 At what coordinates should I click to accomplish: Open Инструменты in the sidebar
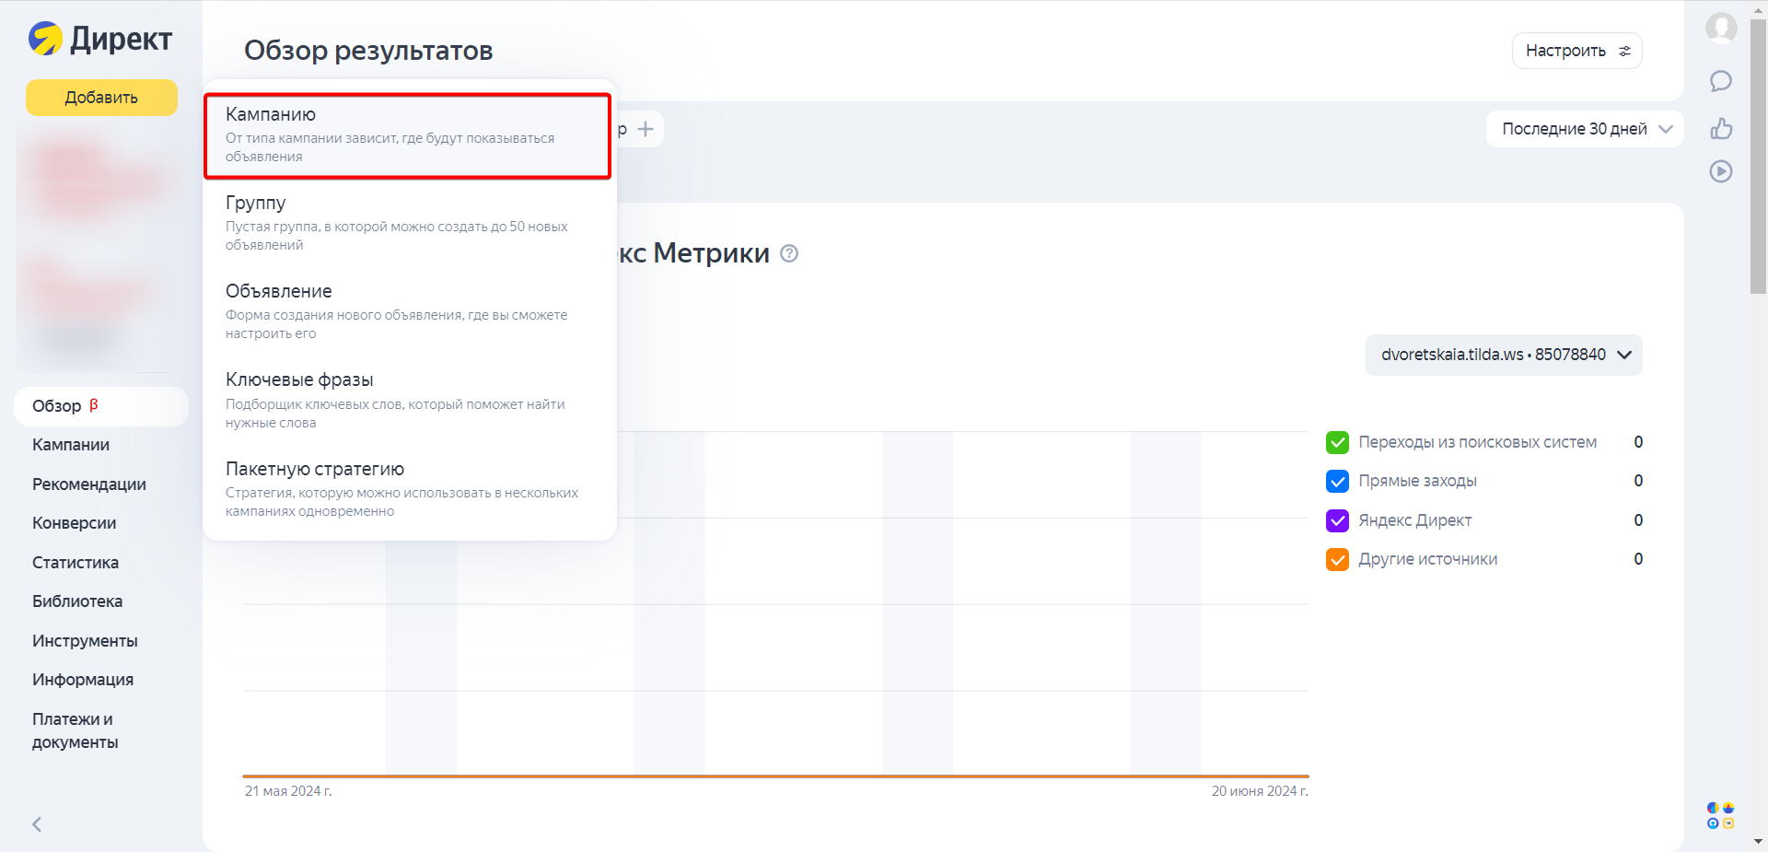[x=85, y=641]
